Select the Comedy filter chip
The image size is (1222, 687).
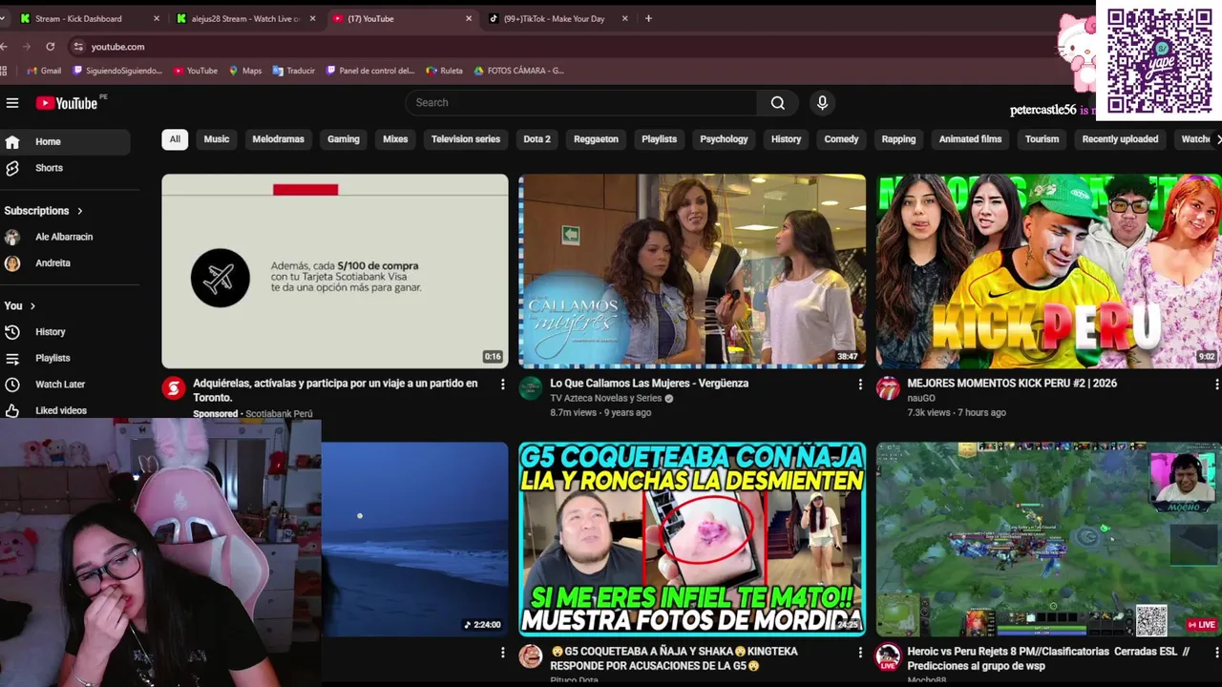click(841, 139)
